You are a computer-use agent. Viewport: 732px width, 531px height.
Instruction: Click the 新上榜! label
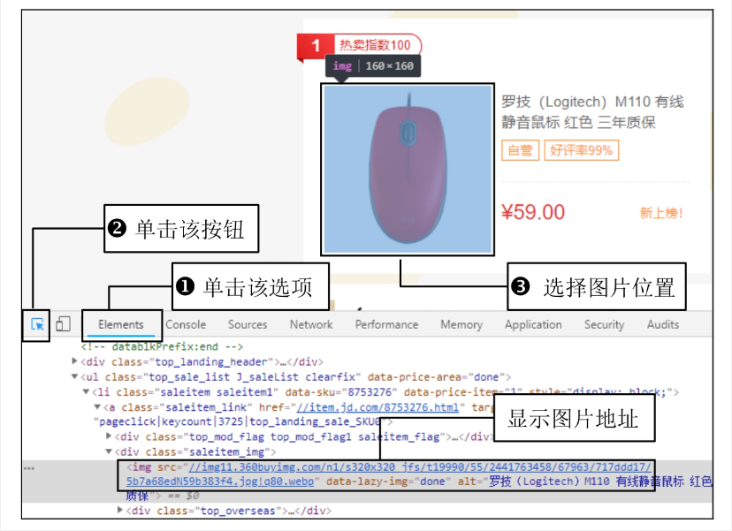[661, 213]
